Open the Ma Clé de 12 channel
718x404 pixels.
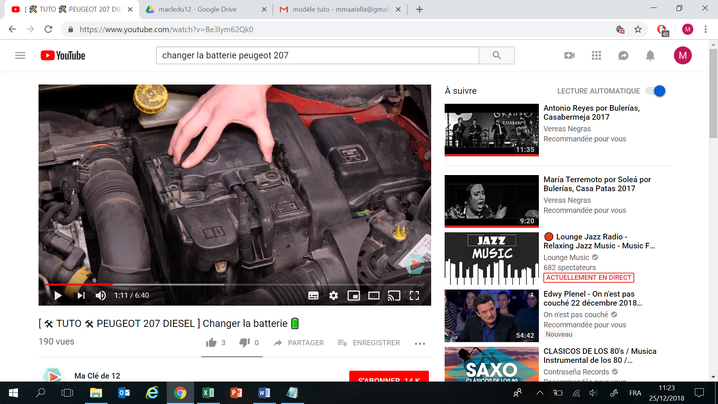point(97,376)
